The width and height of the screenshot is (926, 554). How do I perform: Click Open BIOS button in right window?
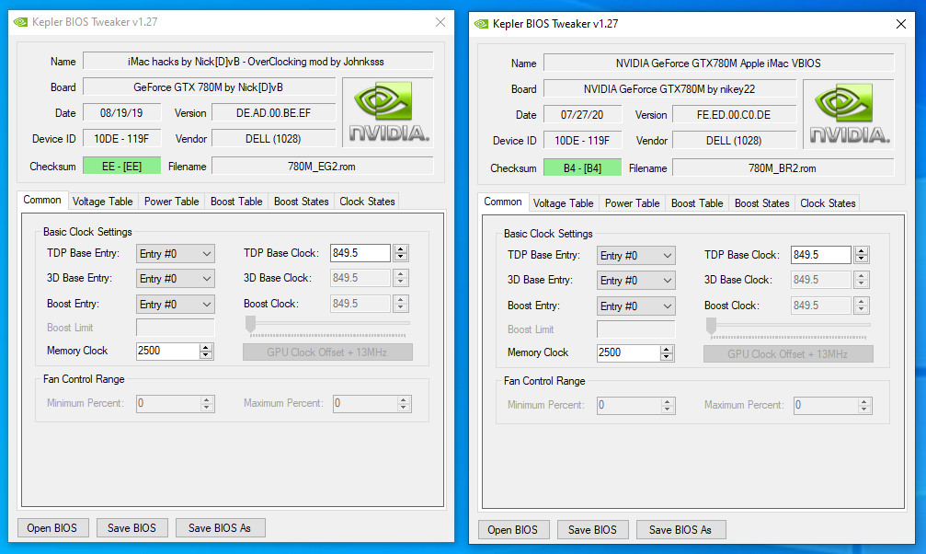[513, 530]
